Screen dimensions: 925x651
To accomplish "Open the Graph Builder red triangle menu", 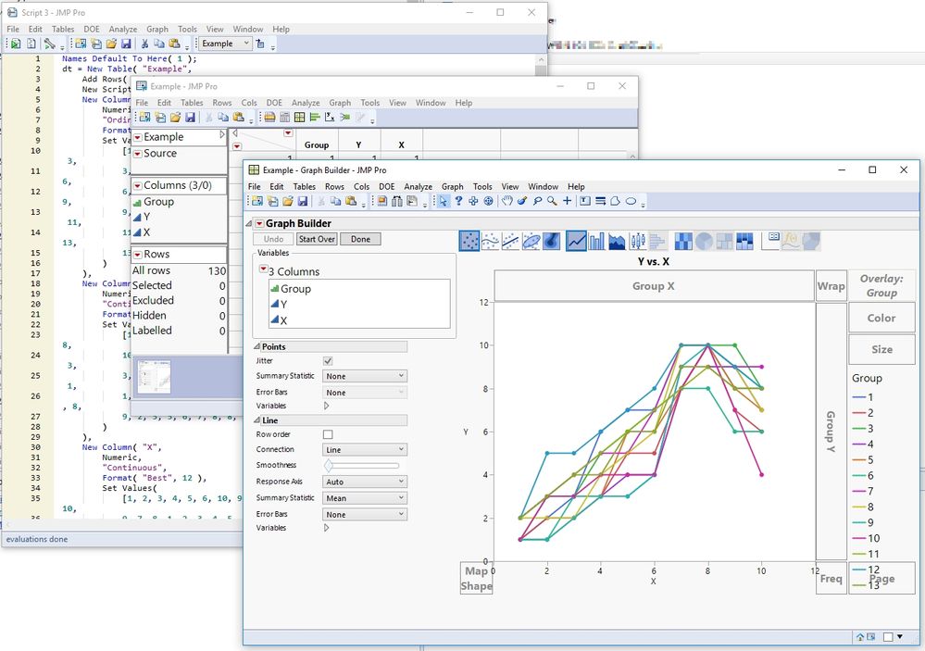I will point(259,223).
